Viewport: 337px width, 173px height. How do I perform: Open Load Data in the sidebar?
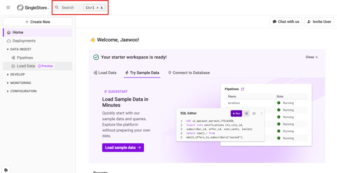pyautogui.click(x=37, y=66)
